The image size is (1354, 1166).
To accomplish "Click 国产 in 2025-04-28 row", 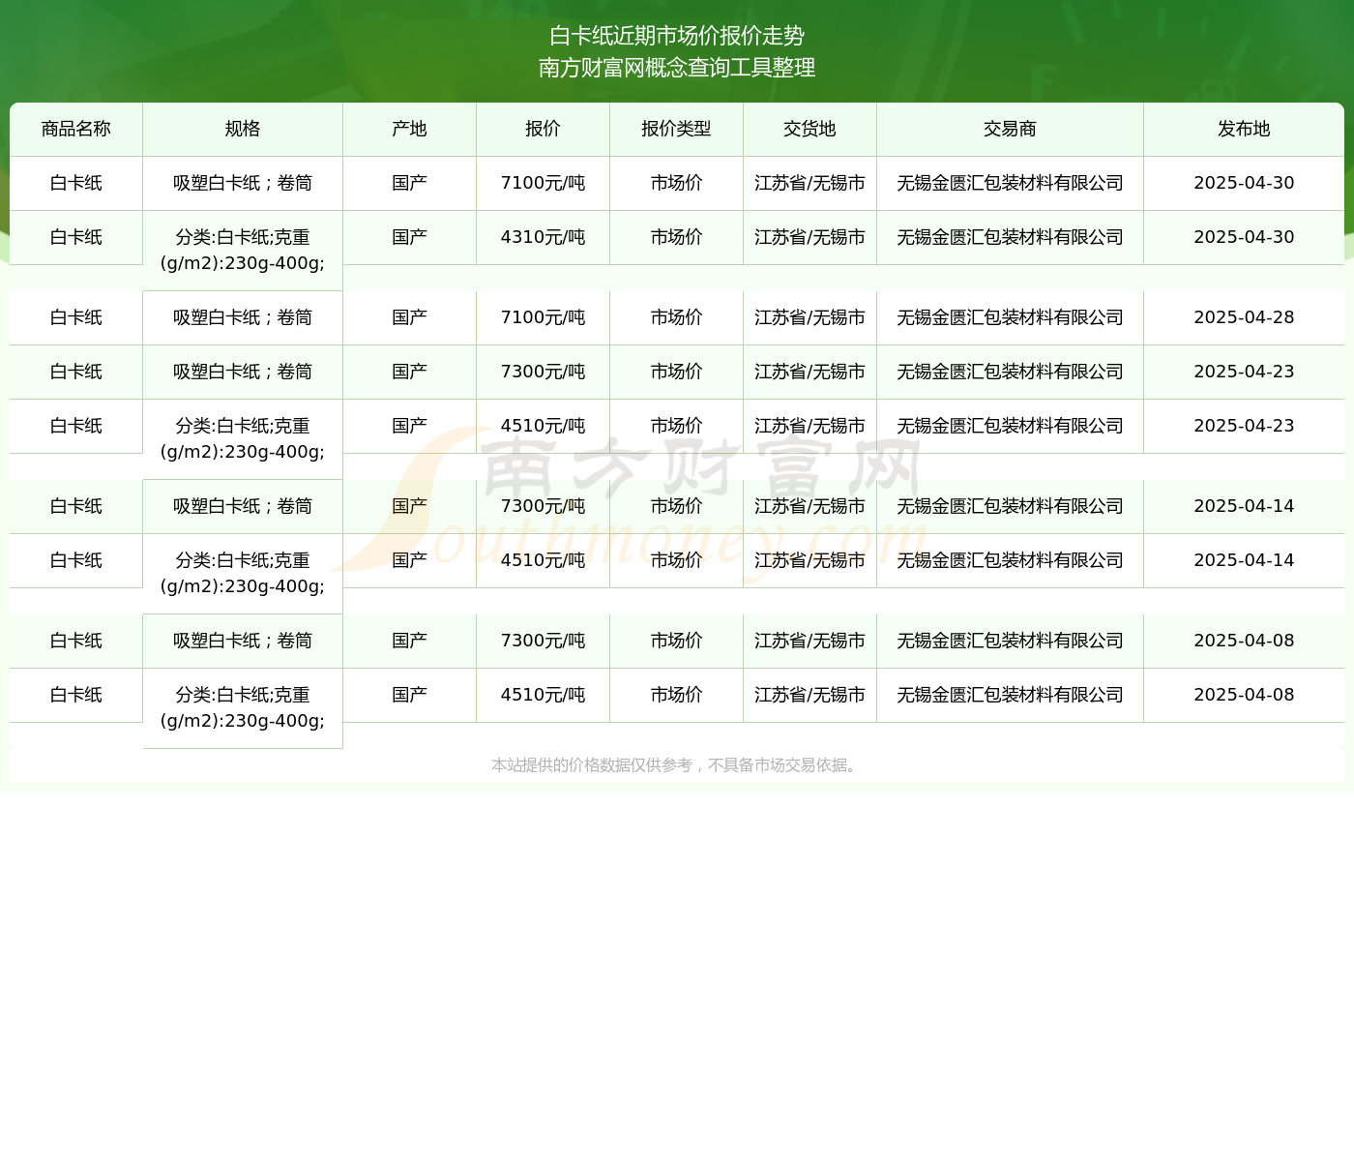I will (409, 317).
